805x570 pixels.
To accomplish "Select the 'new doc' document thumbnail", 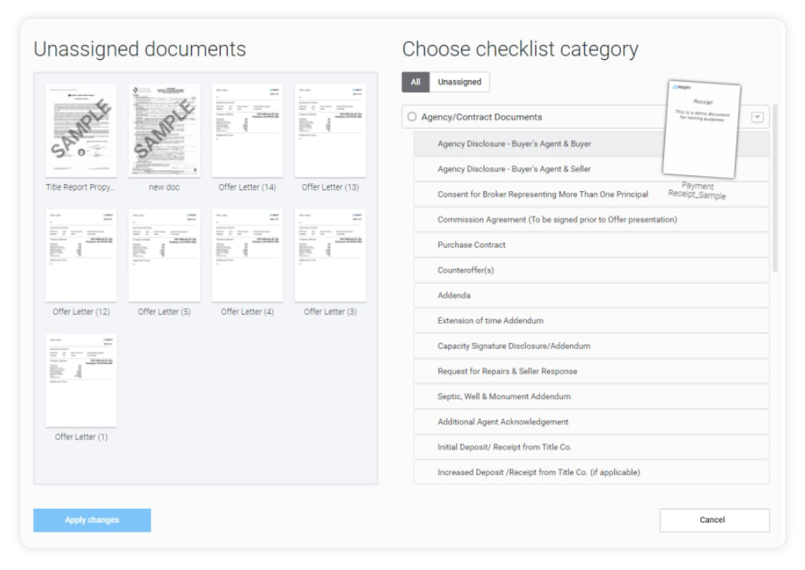I will pos(164,131).
